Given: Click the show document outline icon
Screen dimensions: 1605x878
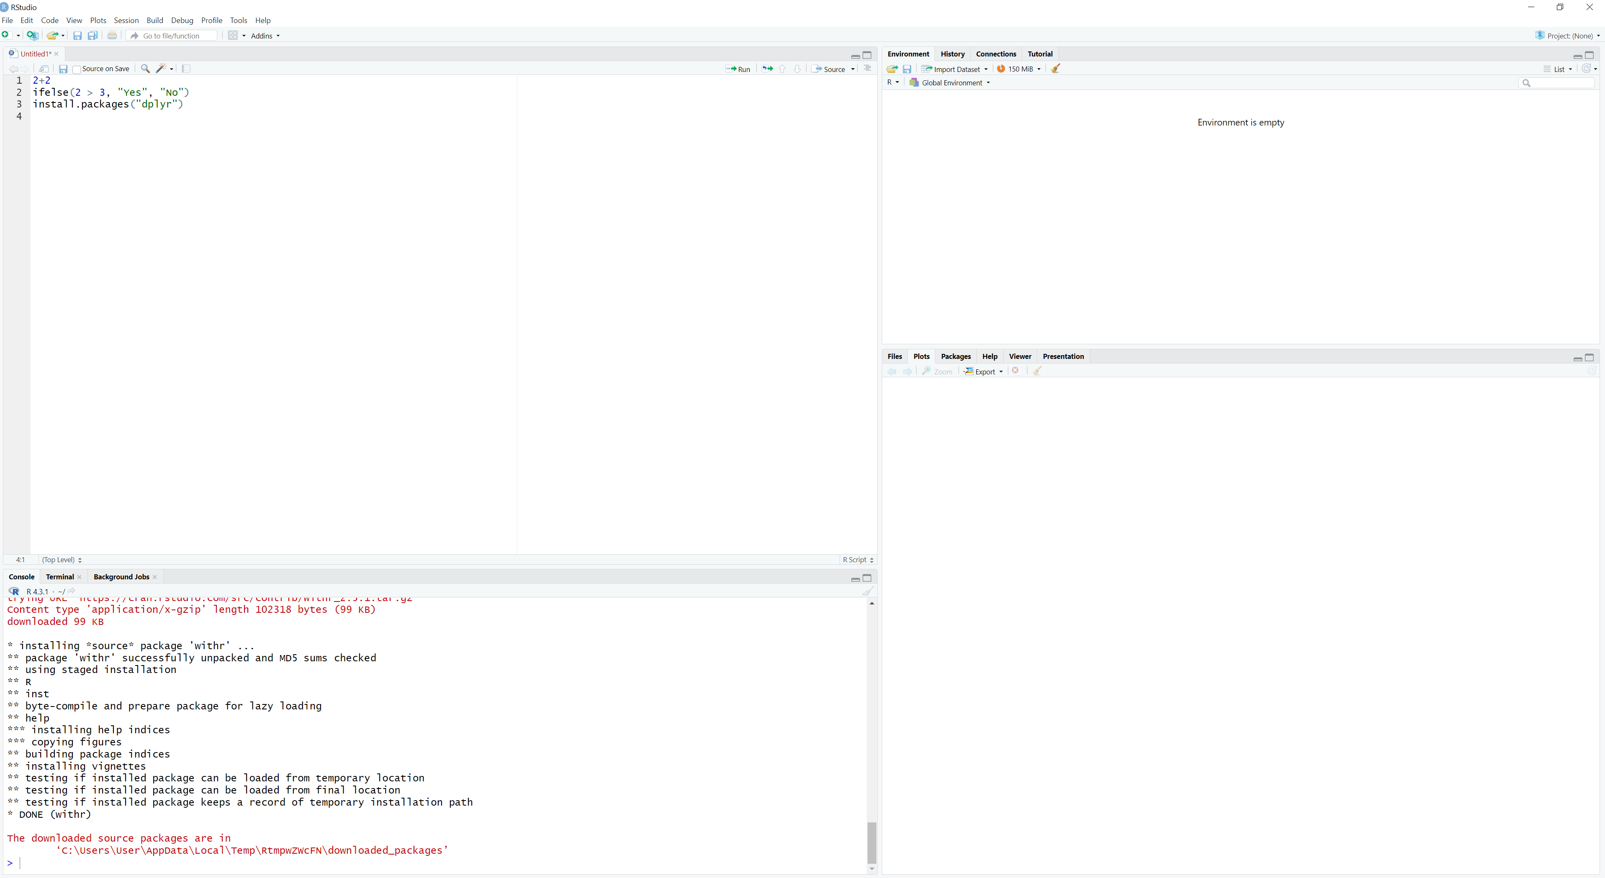Looking at the screenshot, I should pyautogui.click(x=867, y=69).
